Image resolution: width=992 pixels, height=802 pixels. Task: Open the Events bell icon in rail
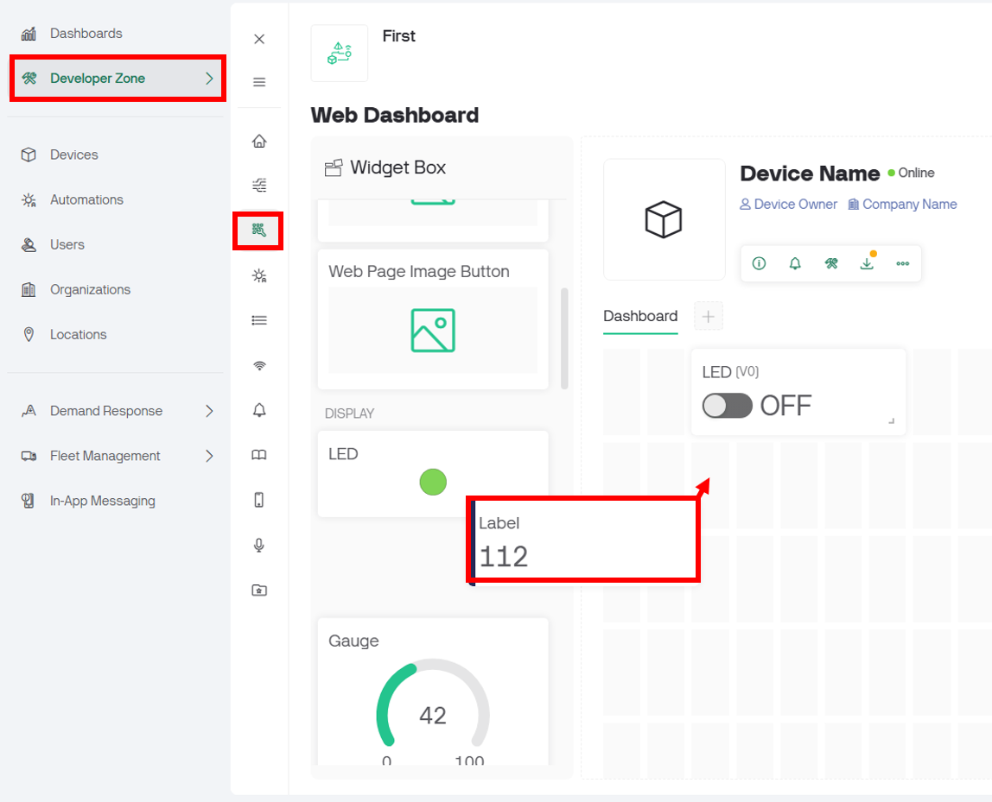tap(258, 410)
